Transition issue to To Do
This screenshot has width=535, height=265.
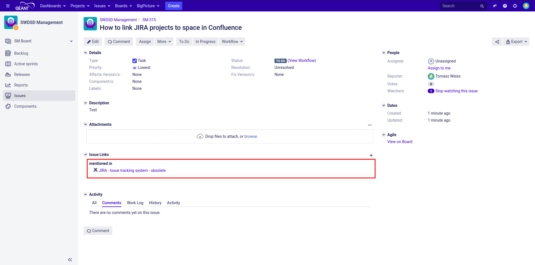click(184, 42)
